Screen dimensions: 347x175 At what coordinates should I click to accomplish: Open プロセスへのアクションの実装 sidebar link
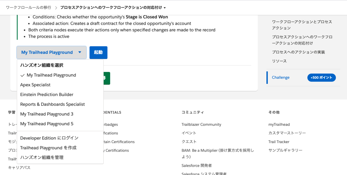pyautogui.click(x=298, y=52)
